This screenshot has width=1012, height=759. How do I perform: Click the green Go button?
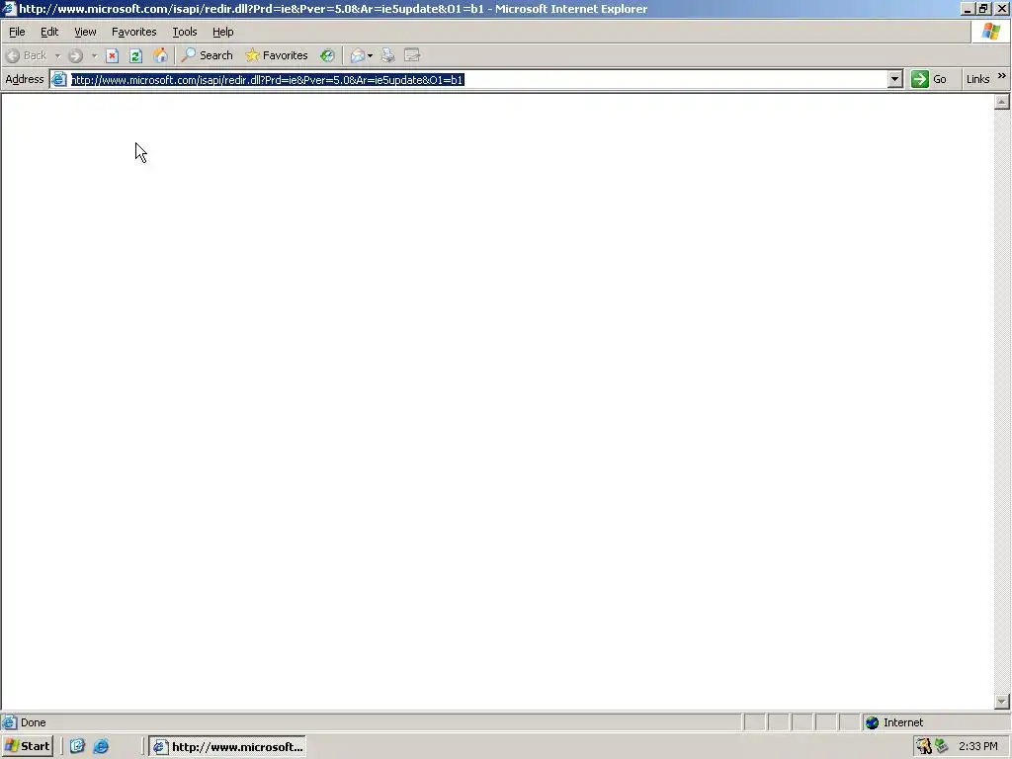[x=929, y=79]
